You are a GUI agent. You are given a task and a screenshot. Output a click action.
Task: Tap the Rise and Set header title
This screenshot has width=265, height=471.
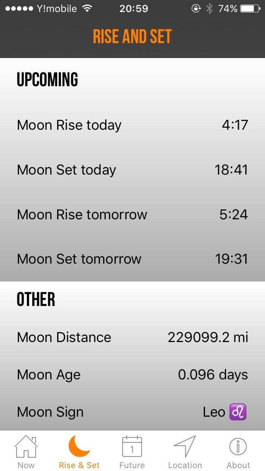[x=132, y=36]
